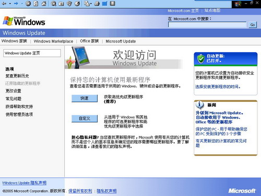Click the Go search button
The height and width of the screenshot is (196, 261).
pos(253,25)
